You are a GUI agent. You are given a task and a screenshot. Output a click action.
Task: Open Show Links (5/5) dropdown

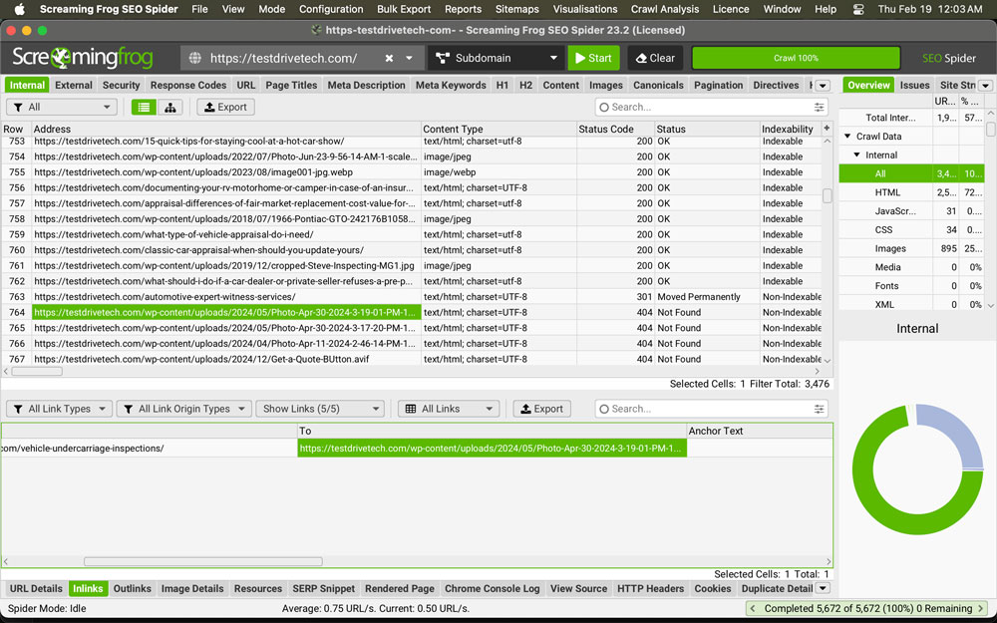[x=320, y=409]
